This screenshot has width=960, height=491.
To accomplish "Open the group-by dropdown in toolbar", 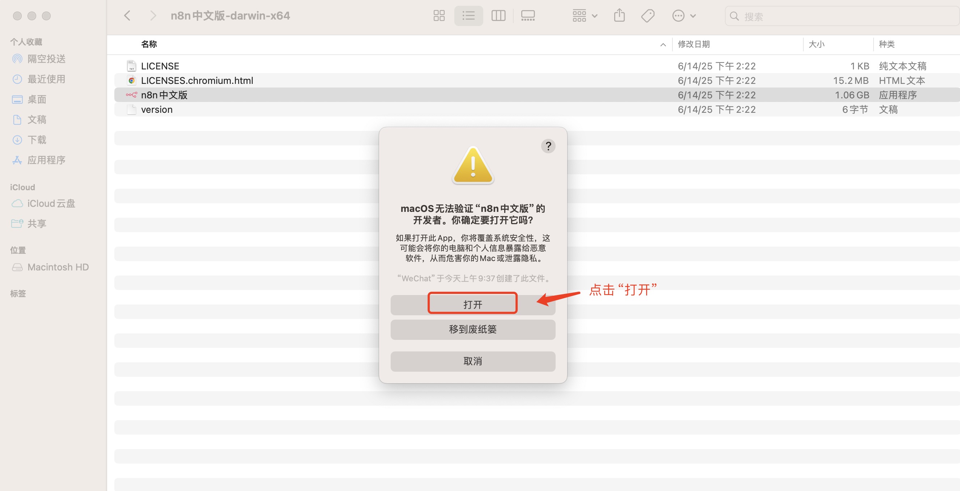I will coord(585,16).
